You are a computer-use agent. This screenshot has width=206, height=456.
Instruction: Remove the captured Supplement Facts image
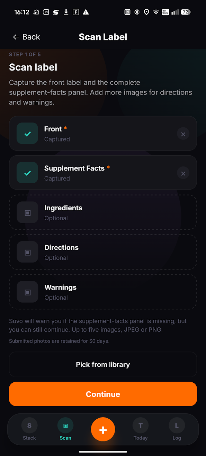click(183, 174)
